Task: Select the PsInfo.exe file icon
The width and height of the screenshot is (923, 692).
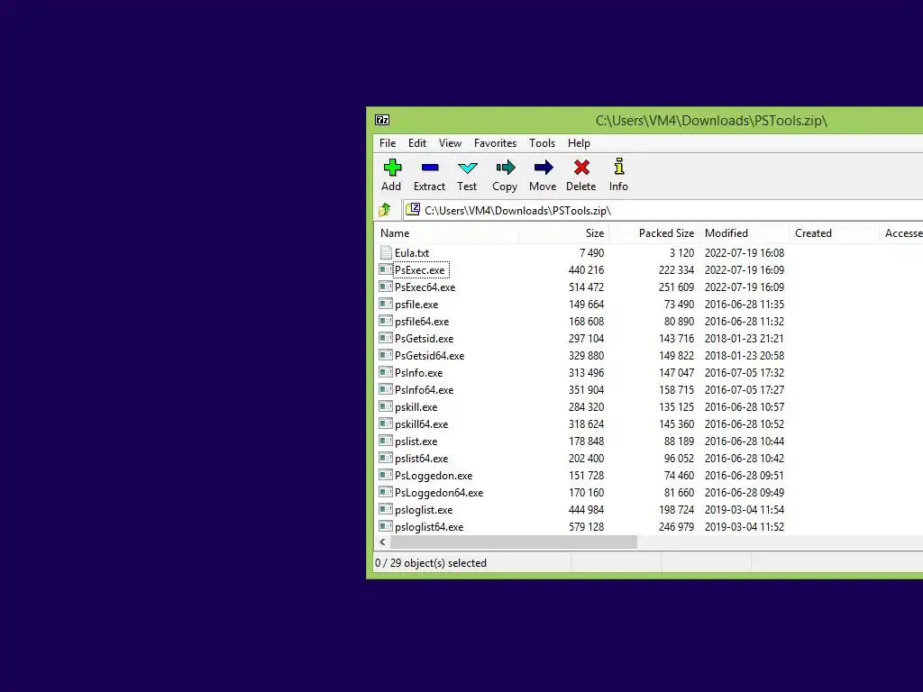Action: (386, 372)
